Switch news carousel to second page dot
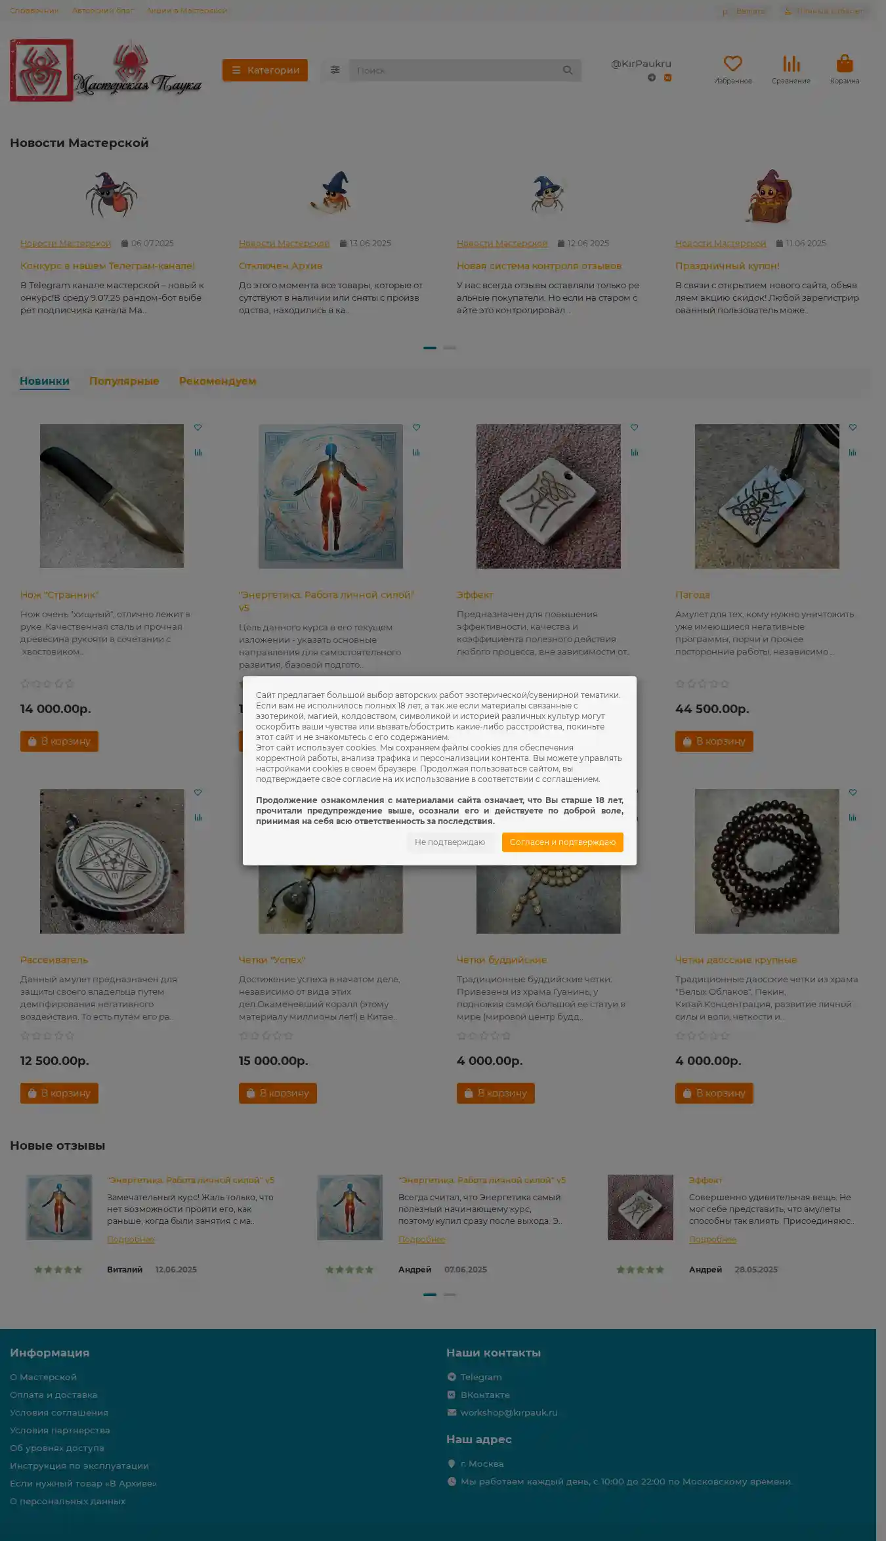This screenshot has width=886, height=1541. point(450,348)
